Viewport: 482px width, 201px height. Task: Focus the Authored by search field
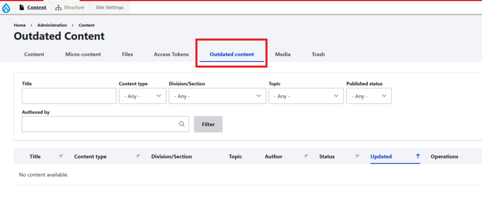click(x=105, y=124)
